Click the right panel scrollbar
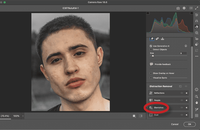This screenshot has width=200, height=130. tap(192, 83)
